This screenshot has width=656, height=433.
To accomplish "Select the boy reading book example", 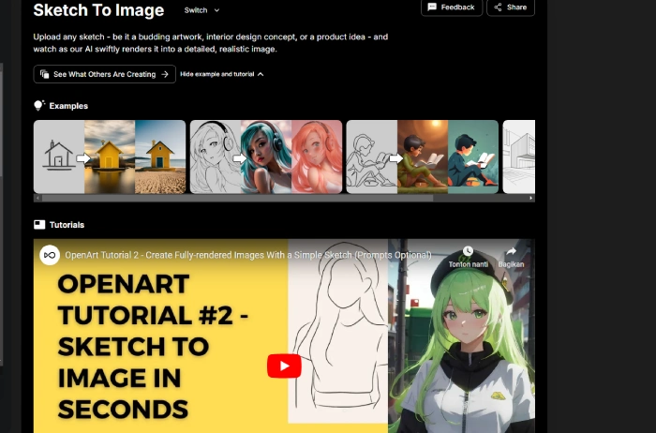I will 423,157.
